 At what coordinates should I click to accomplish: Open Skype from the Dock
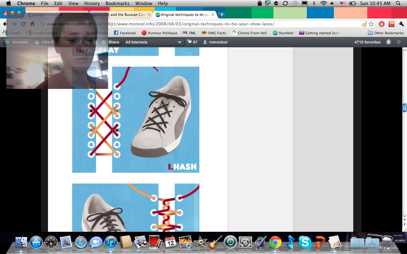click(305, 242)
